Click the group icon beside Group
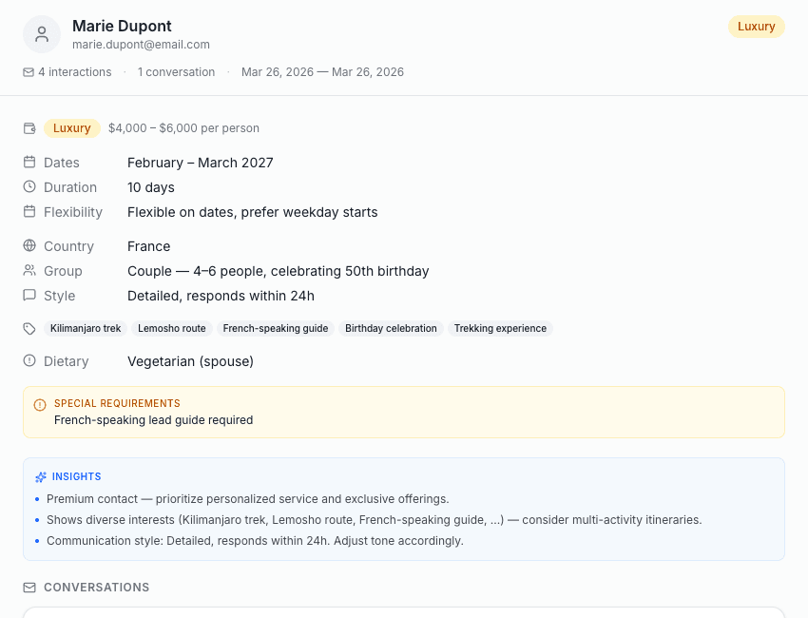 pyautogui.click(x=29, y=270)
